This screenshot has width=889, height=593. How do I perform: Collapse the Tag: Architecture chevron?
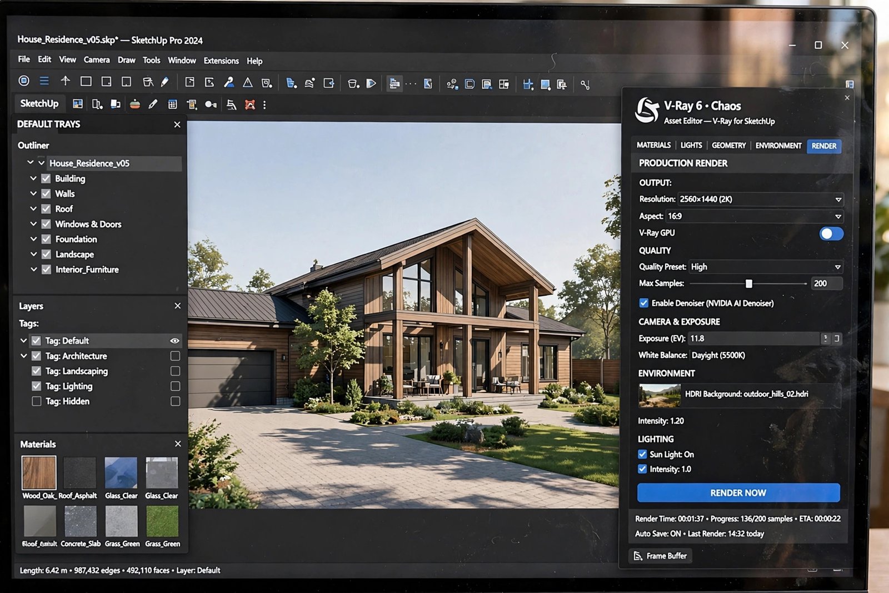[24, 356]
